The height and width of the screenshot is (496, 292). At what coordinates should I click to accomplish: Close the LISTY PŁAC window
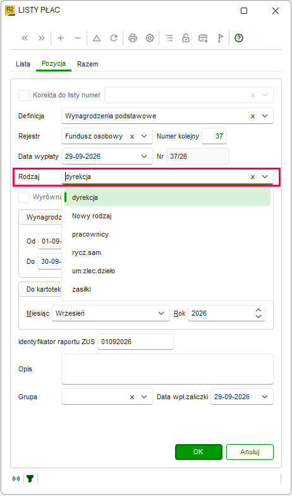[276, 11]
